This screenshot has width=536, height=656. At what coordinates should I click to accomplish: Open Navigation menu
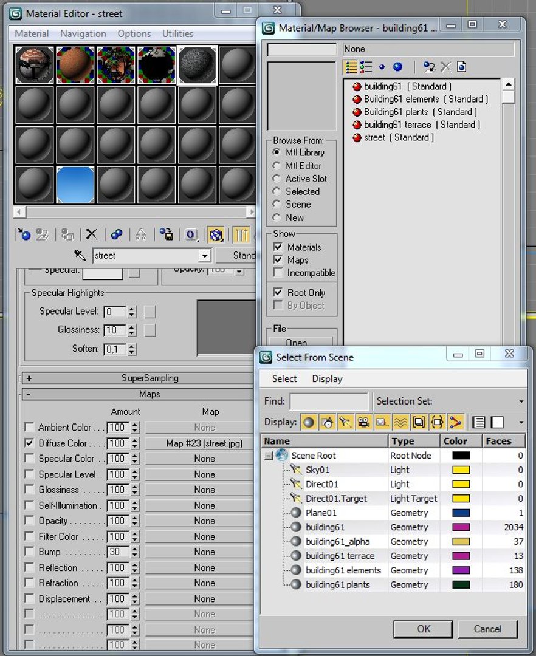(x=83, y=33)
